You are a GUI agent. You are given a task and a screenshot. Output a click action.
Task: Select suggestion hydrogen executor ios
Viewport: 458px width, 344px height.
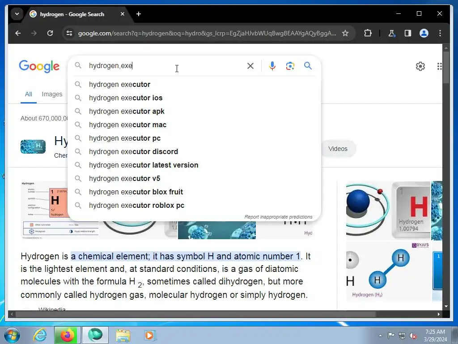pos(194,98)
